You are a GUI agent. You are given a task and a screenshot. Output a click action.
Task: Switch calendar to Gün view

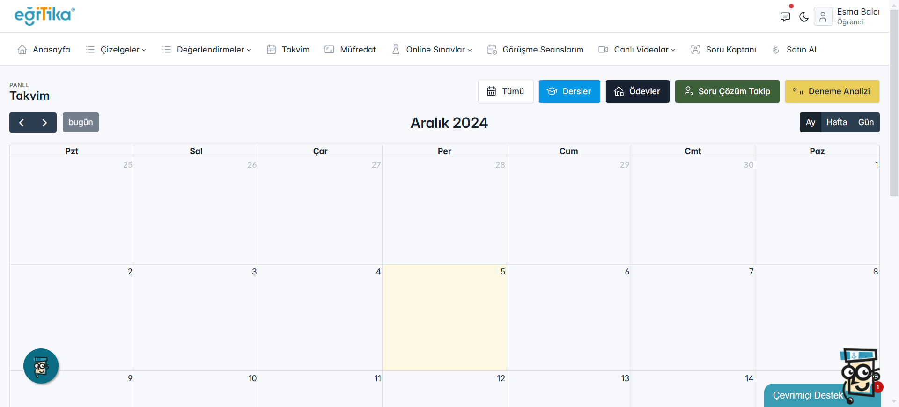[x=866, y=122]
